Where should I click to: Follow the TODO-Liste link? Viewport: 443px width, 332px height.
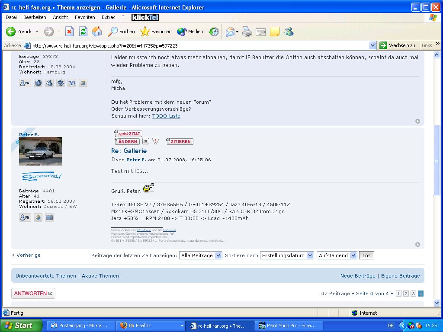pyautogui.click(x=166, y=116)
